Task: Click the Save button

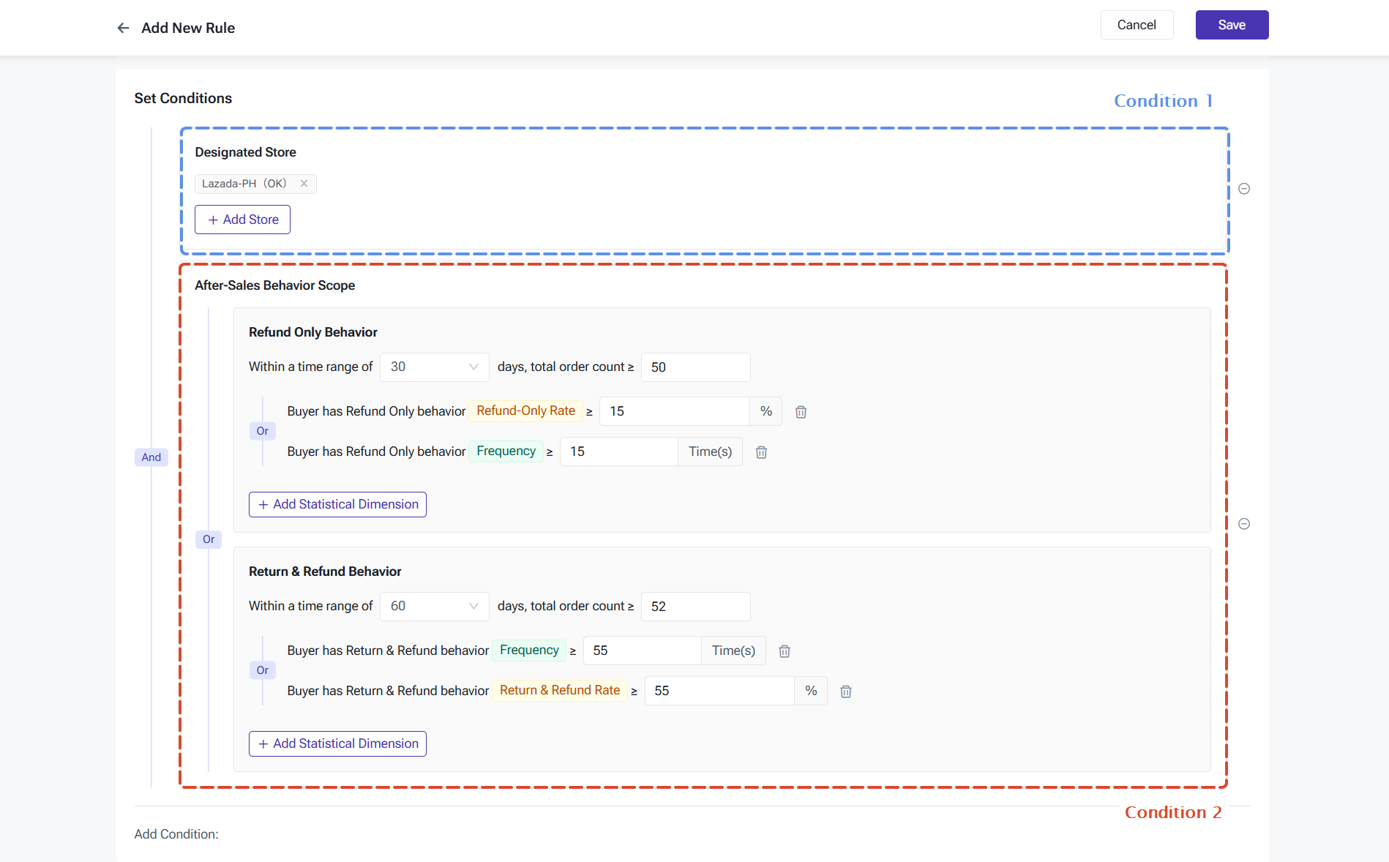Action: pos(1232,25)
